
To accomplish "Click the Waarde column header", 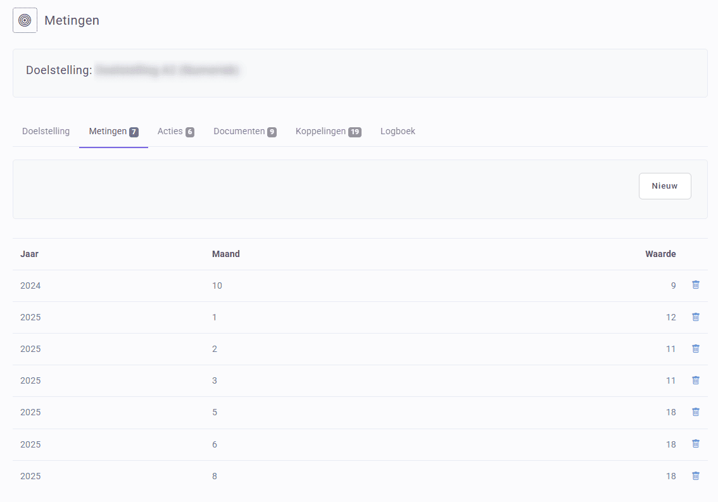I will click(x=660, y=254).
